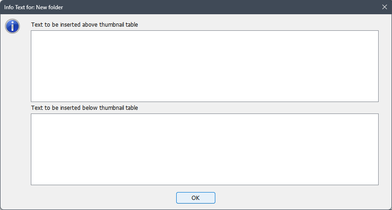
Task: Select the round 'i' icon beside the labels
Action: pyautogui.click(x=12, y=26)
